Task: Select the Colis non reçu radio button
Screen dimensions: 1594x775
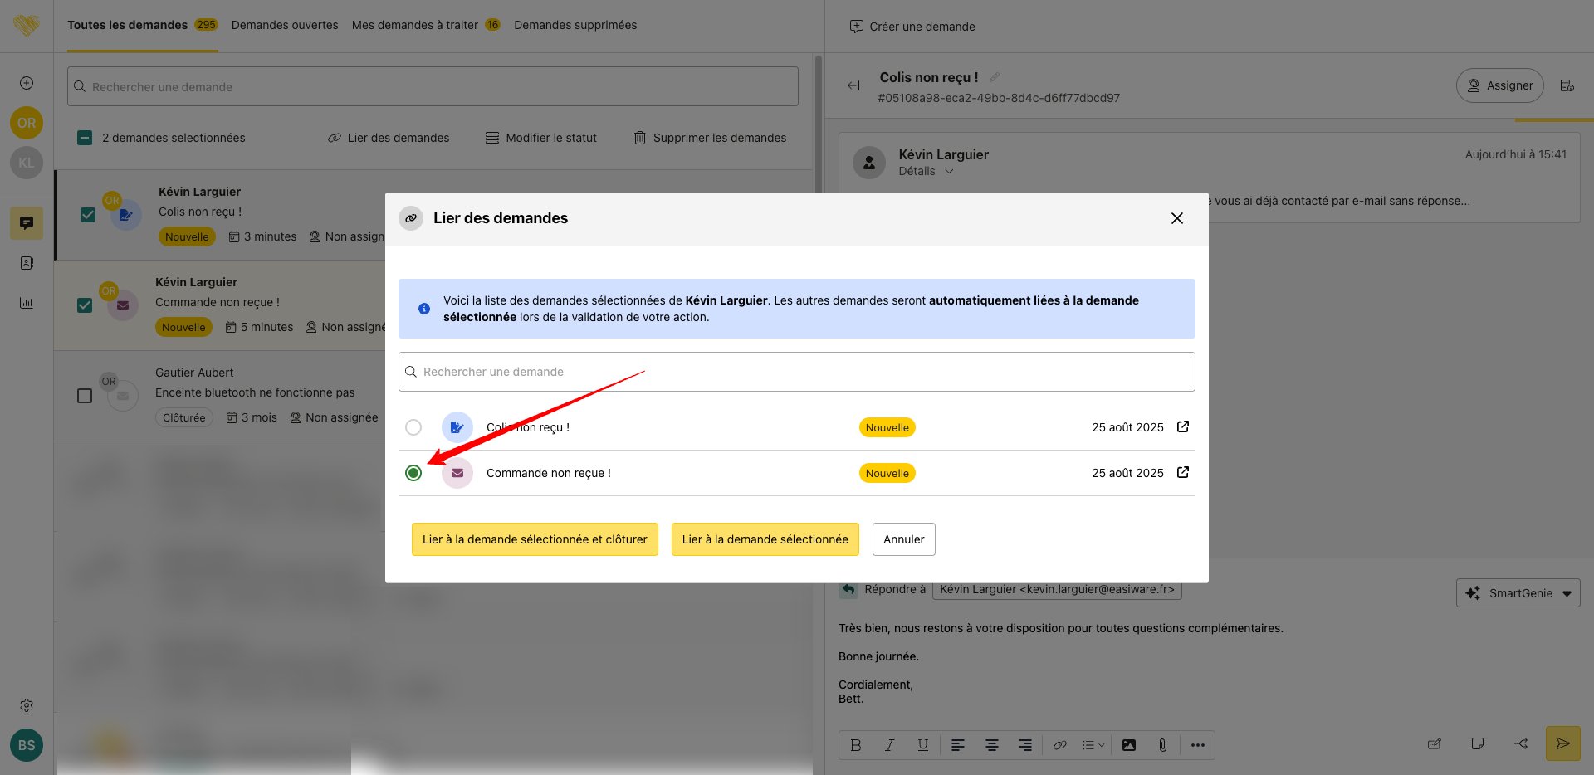Action: (x=413, y=427)
